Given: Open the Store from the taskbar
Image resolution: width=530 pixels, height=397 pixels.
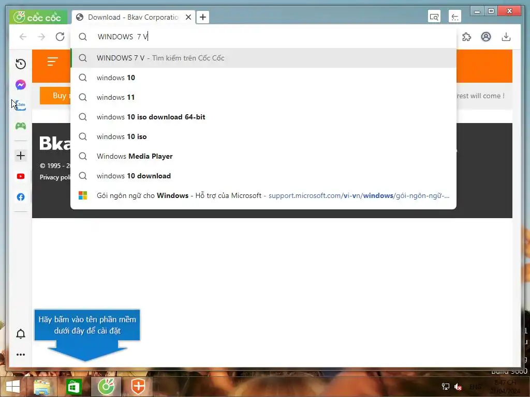Looking at the screenshot, I should (x=73, y=387).
